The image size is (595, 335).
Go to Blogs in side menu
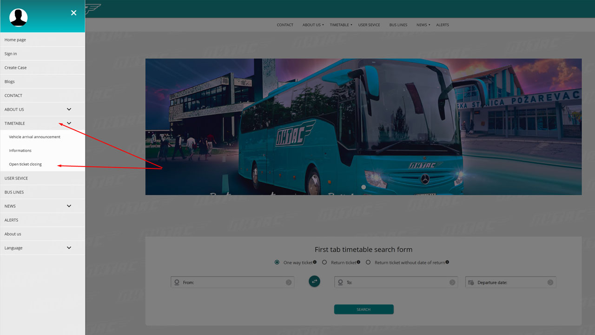click(42, 81)
